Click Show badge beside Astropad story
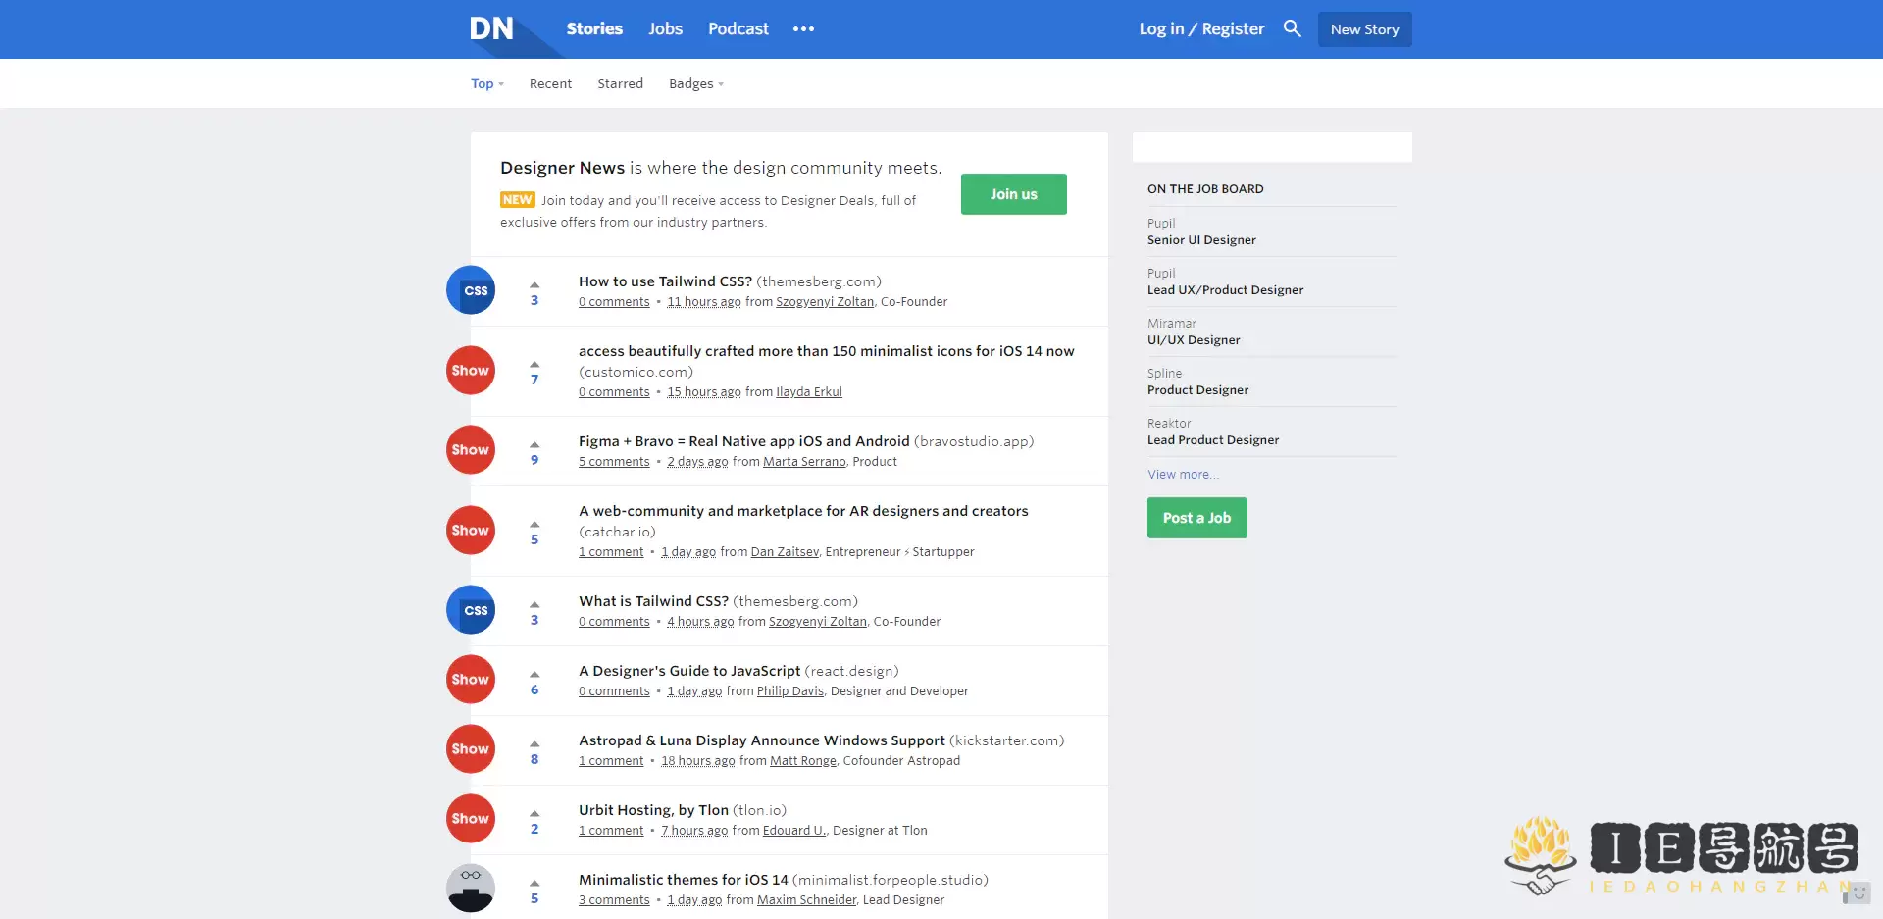Image resolution: width=1883 pixels, height=919 pixels. (x=471, y=749)
